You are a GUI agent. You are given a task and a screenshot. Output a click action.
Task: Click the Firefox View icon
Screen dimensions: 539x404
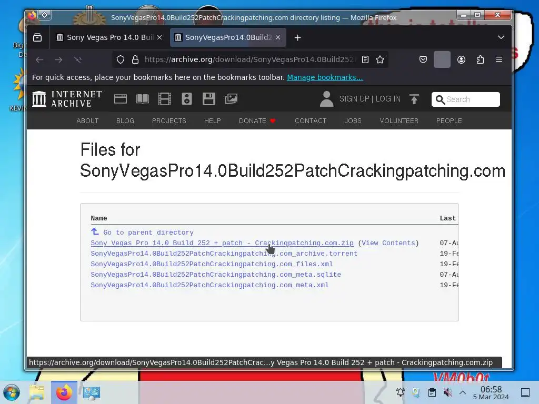[x=37, y=37]
